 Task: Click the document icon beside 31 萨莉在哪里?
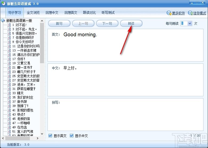click(9, 89)
